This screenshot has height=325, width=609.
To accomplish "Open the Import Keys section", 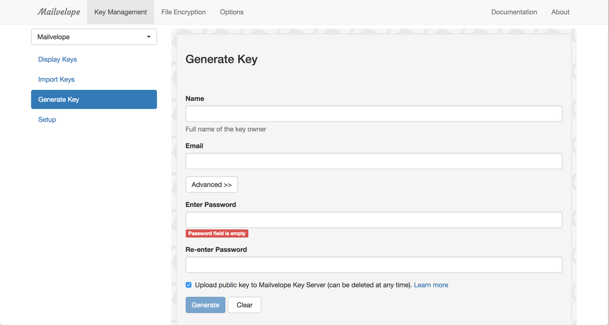I will coord(56,79).
